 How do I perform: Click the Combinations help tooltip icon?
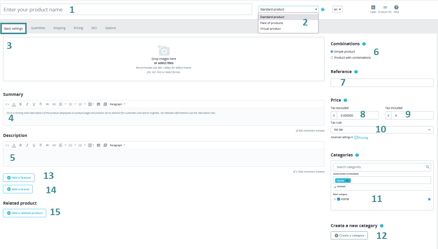[x=364, y=44]
